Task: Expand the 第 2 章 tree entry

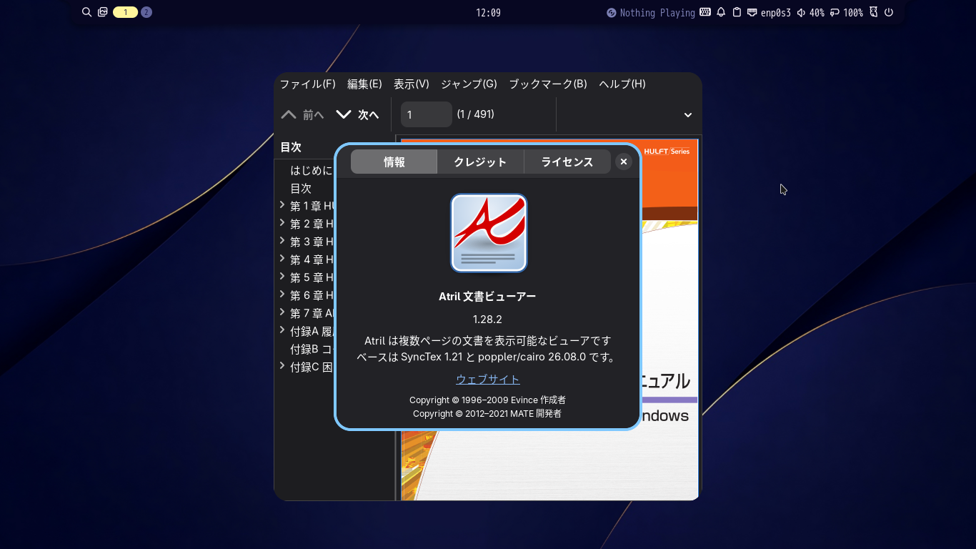Action: pyautogui.click(x=282, y=224)
